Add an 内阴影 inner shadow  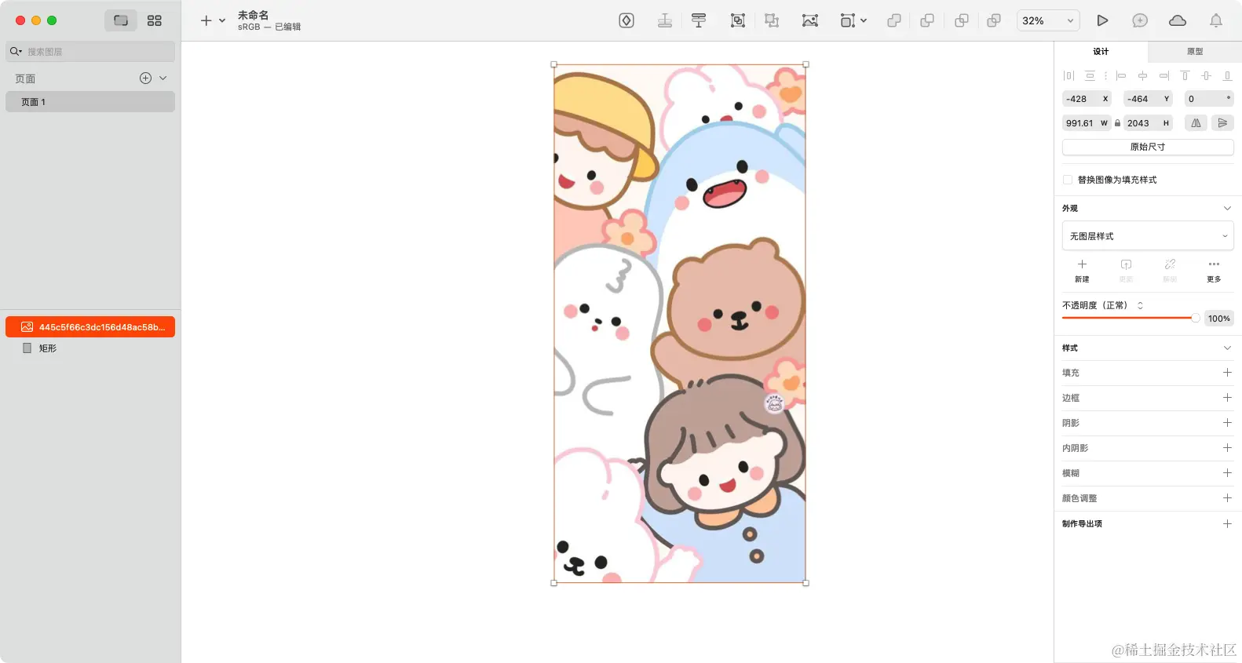(x=1227, y=448)
